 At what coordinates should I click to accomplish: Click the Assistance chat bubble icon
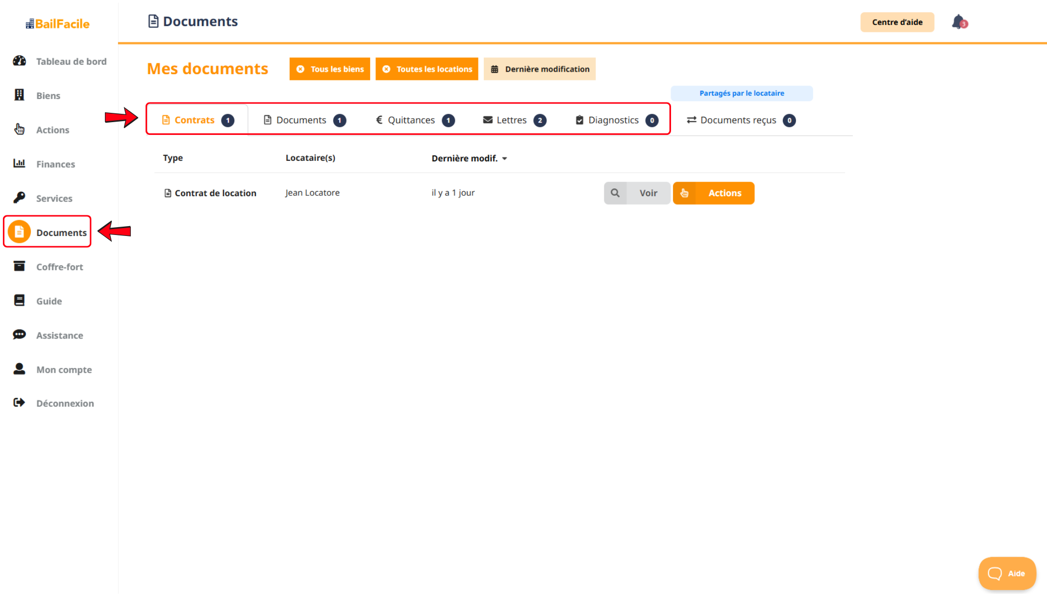19,335
